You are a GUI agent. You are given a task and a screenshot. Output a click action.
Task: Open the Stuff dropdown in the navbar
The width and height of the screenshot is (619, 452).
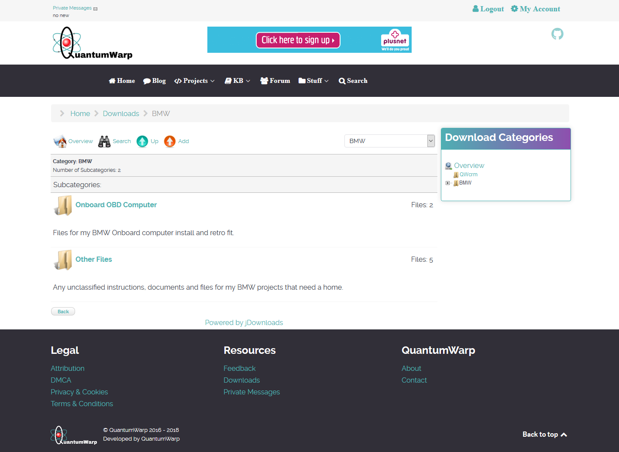(x=313, y=81)
